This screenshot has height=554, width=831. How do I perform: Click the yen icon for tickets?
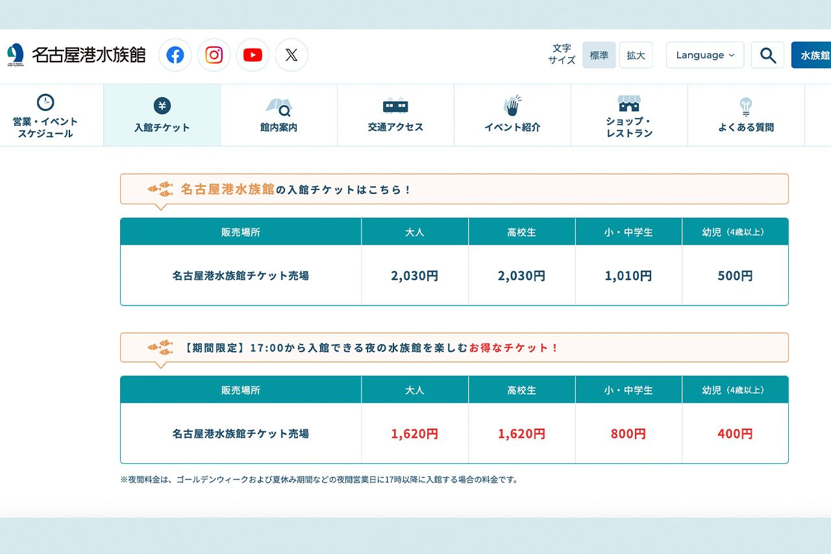(162, 106)
